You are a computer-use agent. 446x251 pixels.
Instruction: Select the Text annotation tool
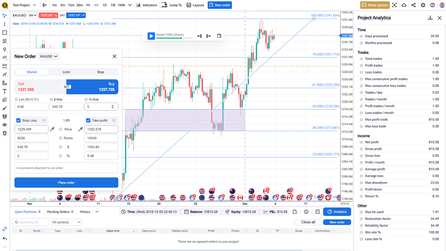[x=4, y=91]
